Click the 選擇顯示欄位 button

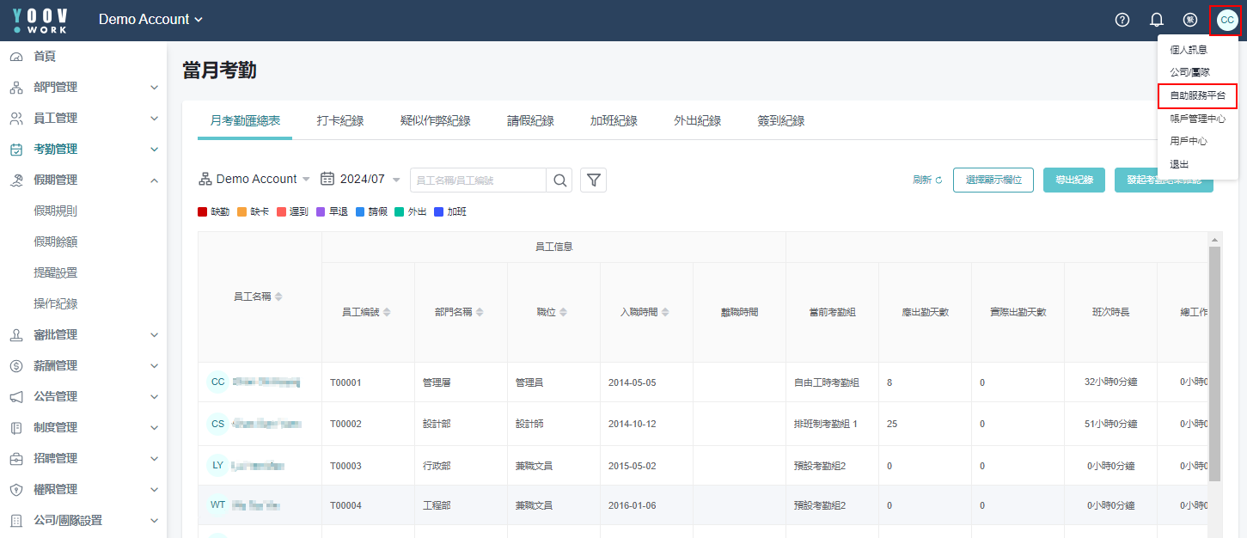click(993, 180)
